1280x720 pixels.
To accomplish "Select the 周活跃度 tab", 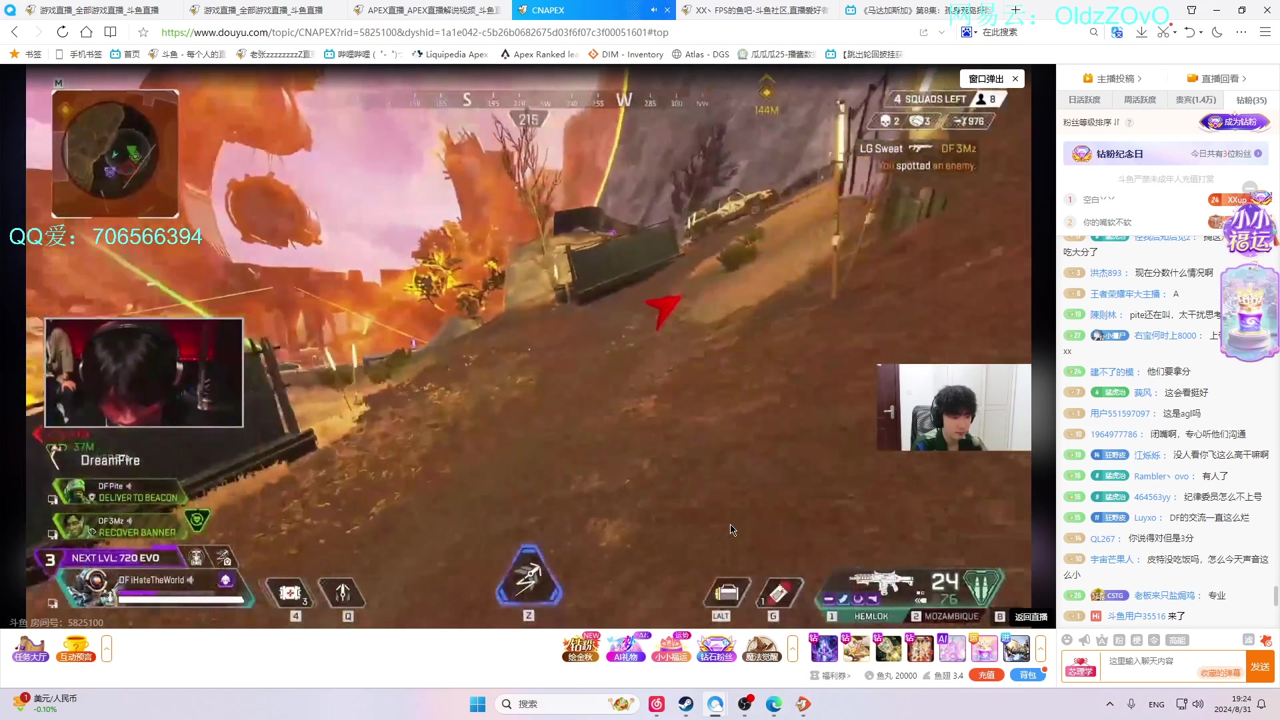I will tap(1139, 100).
